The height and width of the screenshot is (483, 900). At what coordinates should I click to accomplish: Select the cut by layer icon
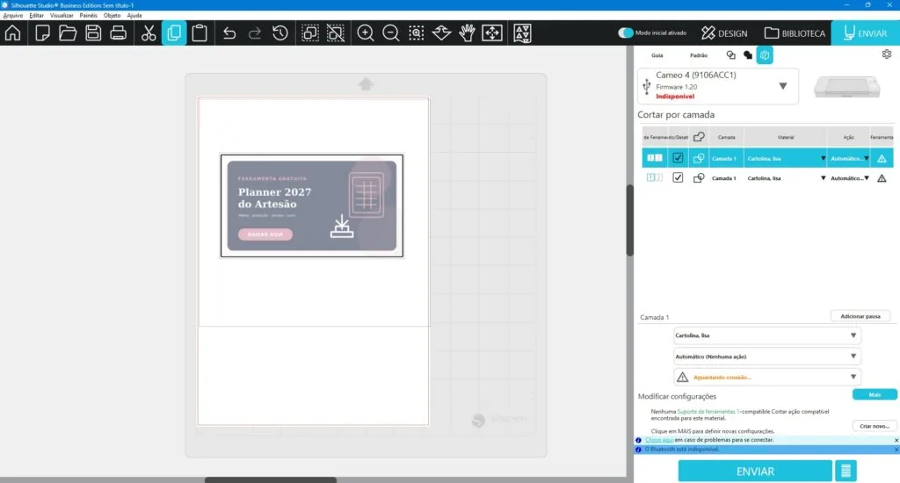coord(765,55)
